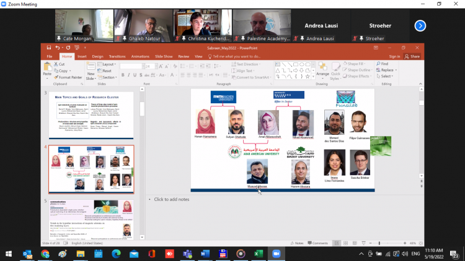The image size is (465, 261).
Task: Open the Arrange menu
Action: pos(322,69)
